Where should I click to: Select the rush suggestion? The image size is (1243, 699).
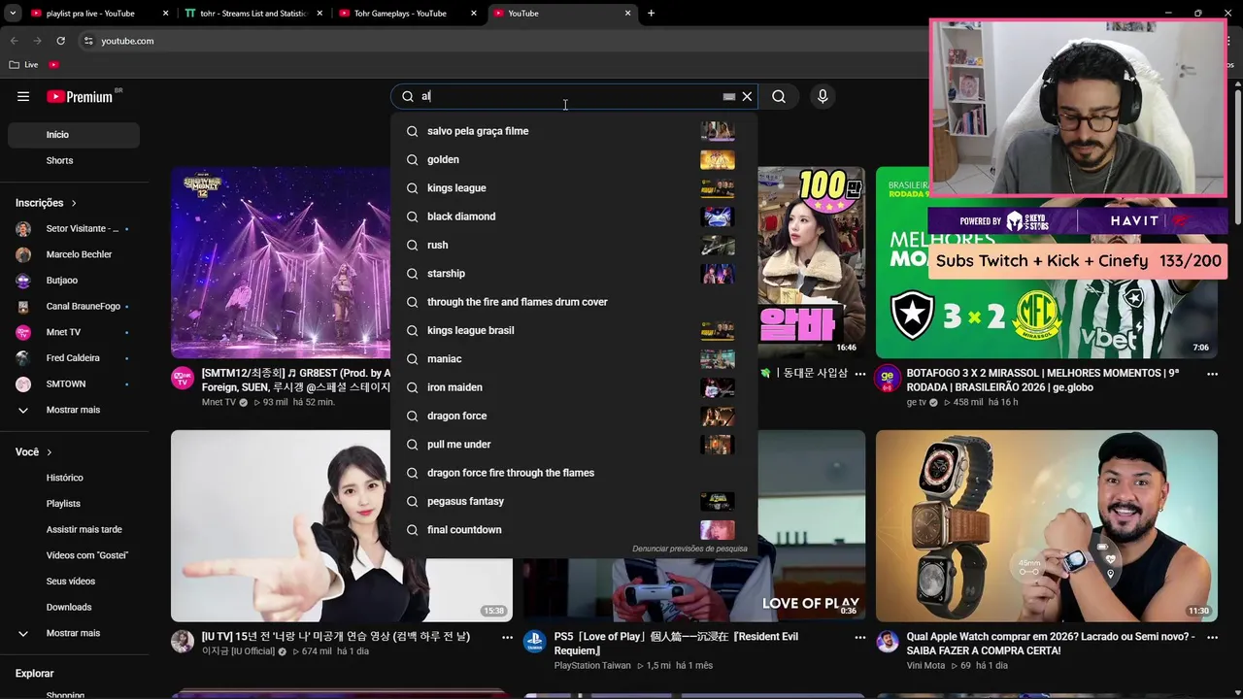pyautogui.click(x=574, y=245)
